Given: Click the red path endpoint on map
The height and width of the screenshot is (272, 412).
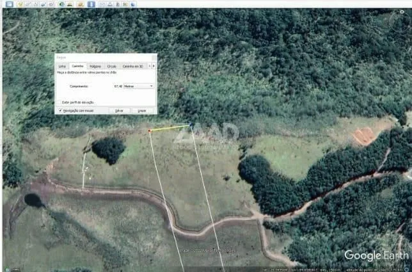Looking at the screenshot, I should click(x=150, y=131).
